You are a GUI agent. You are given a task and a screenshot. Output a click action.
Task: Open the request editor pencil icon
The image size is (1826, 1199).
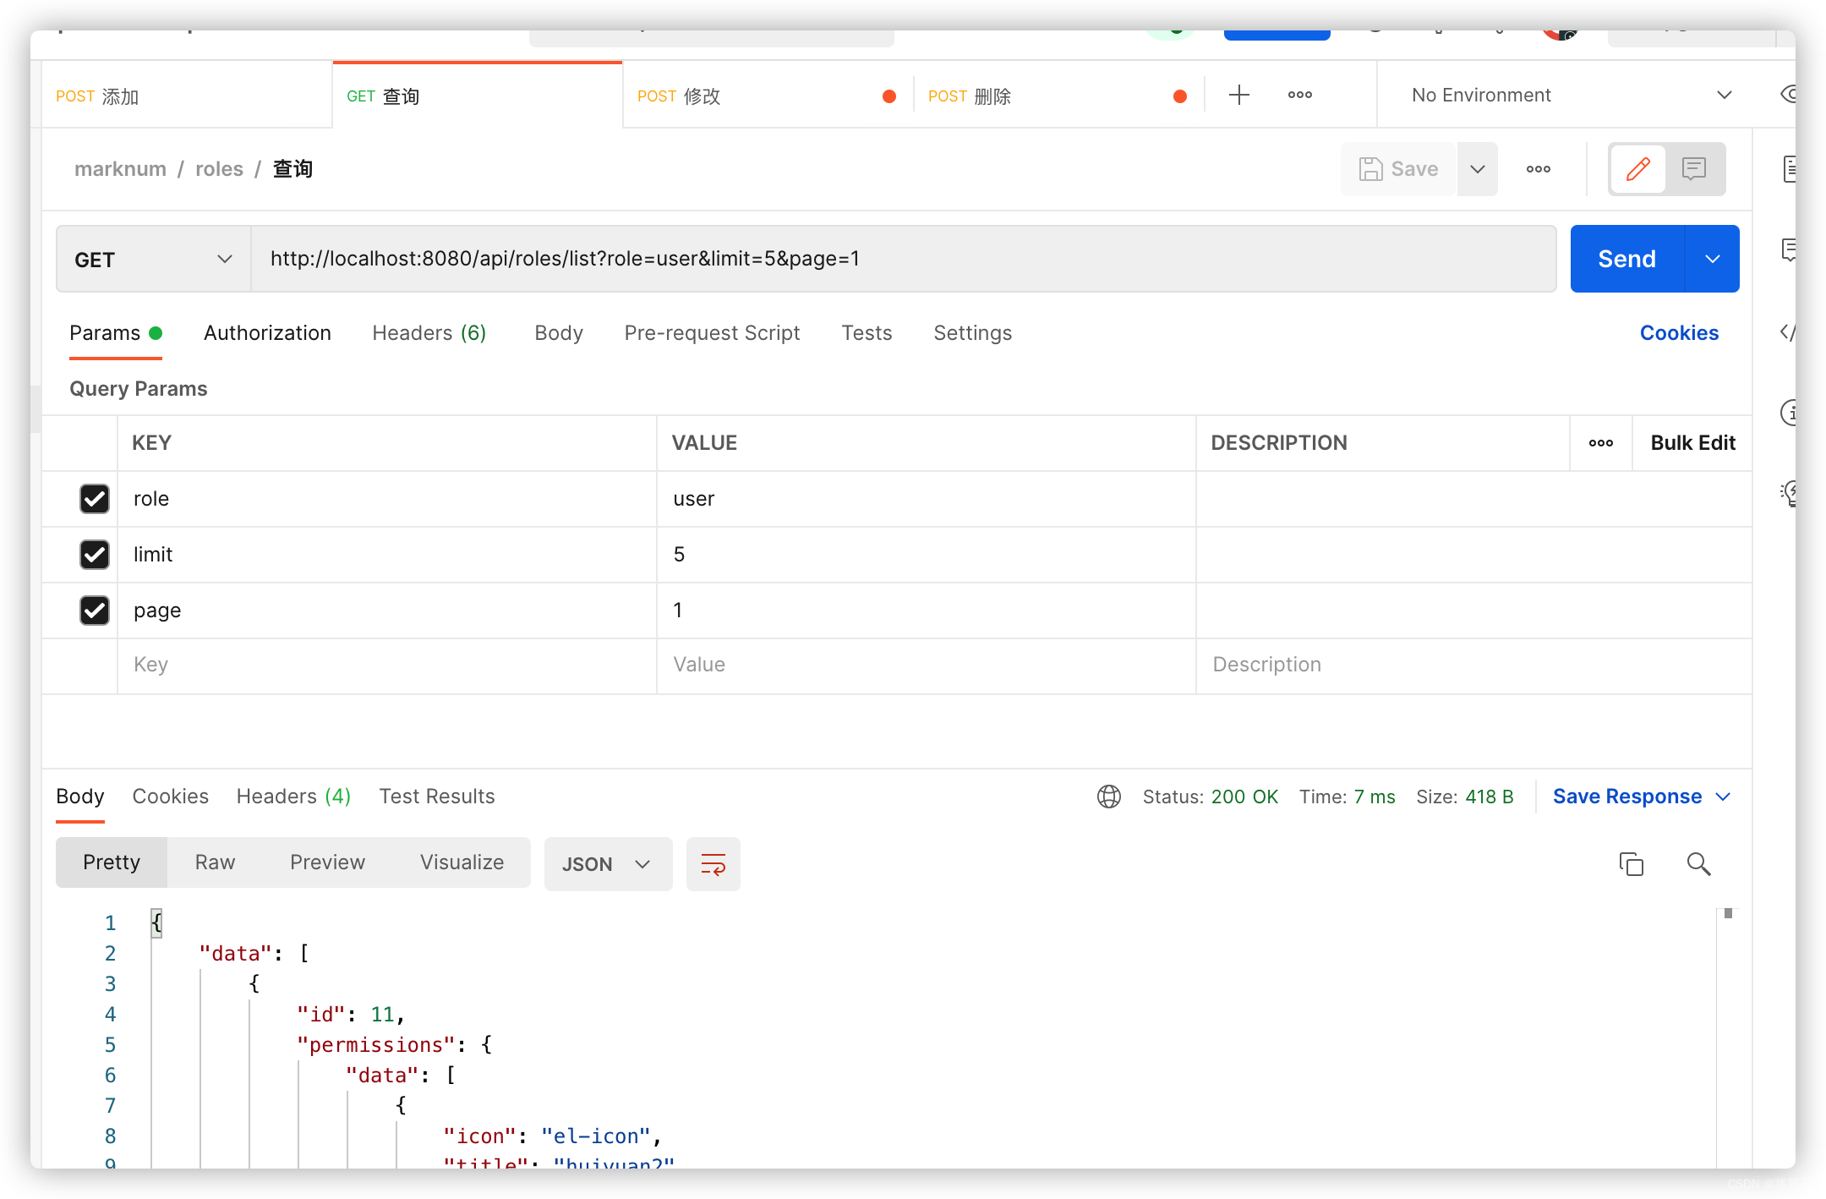pos(1638,169)
